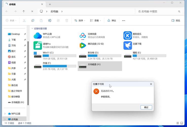
Task: Unpin Desktop using its pin icon
Action: (x=25, y=34)
